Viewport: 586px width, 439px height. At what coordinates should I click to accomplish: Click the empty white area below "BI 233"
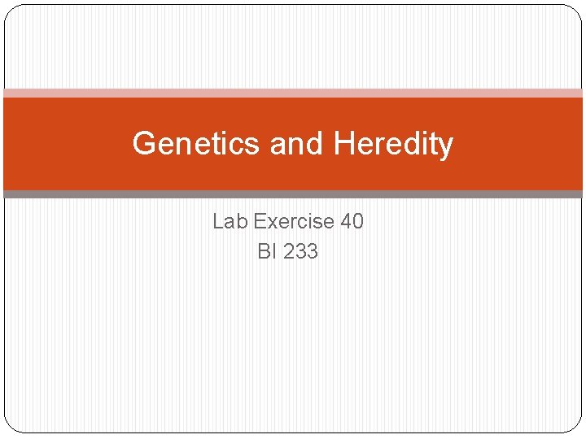(293, 343)
